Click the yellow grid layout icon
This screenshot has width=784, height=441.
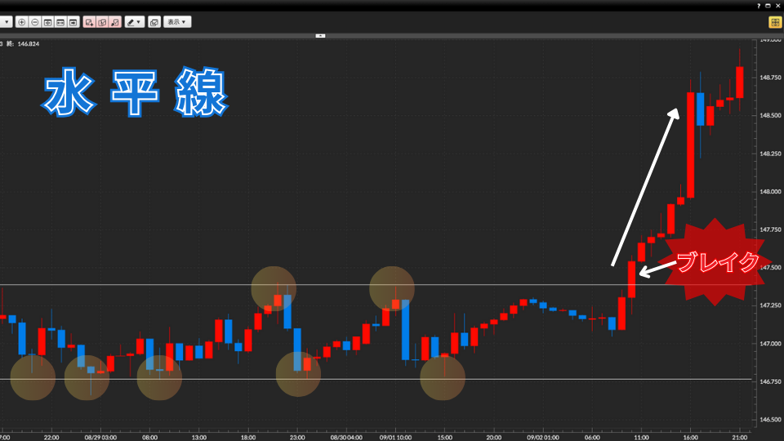[x=773, y=22]
